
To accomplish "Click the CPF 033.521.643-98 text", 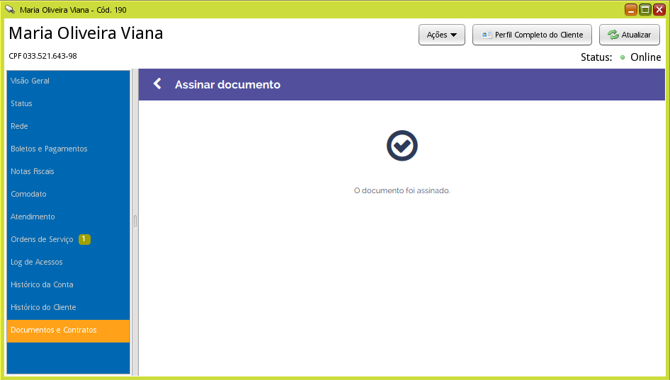I will tap(42, 56).
